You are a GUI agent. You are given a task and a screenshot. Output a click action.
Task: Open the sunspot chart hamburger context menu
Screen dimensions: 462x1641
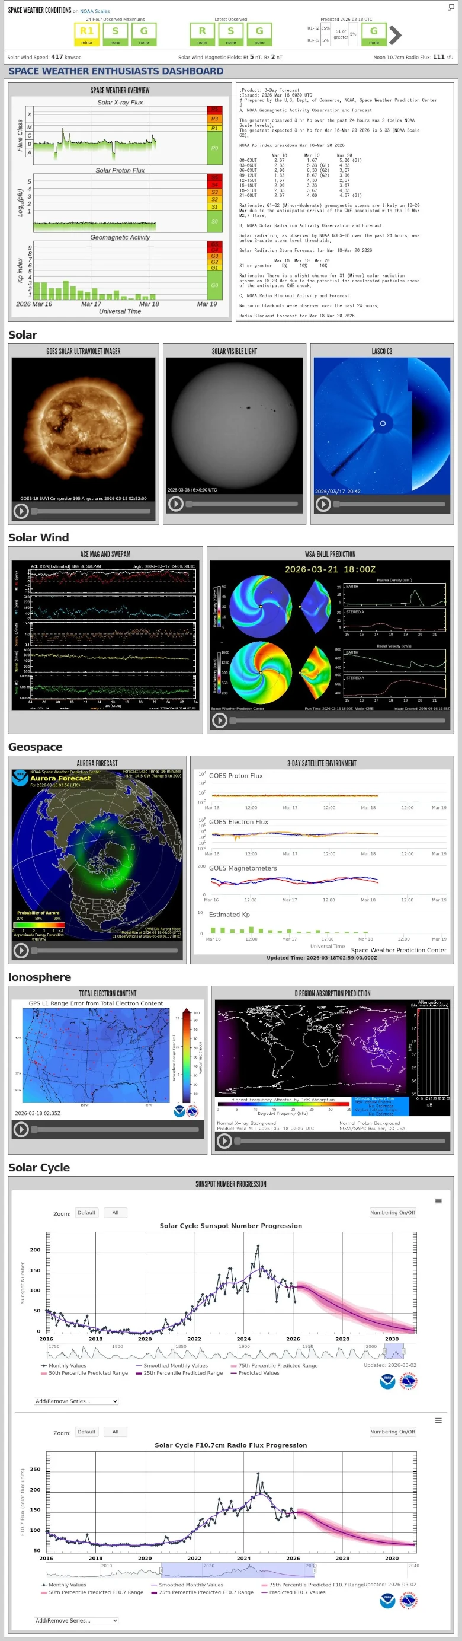[x=438, y=1201]
